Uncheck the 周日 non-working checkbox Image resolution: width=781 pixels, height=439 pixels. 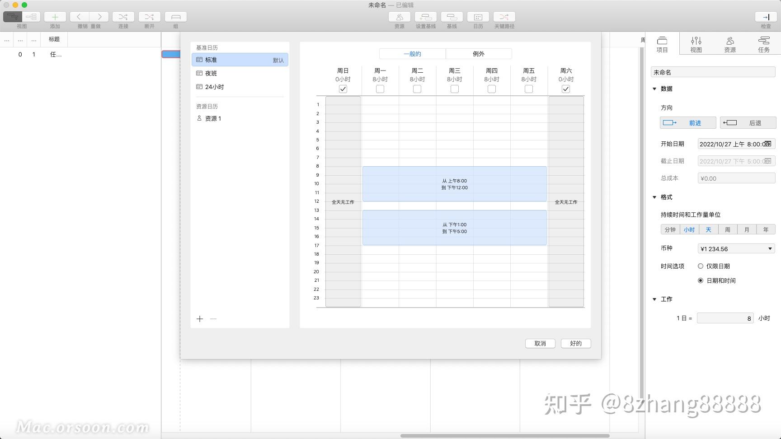click(x=343, y=89)
